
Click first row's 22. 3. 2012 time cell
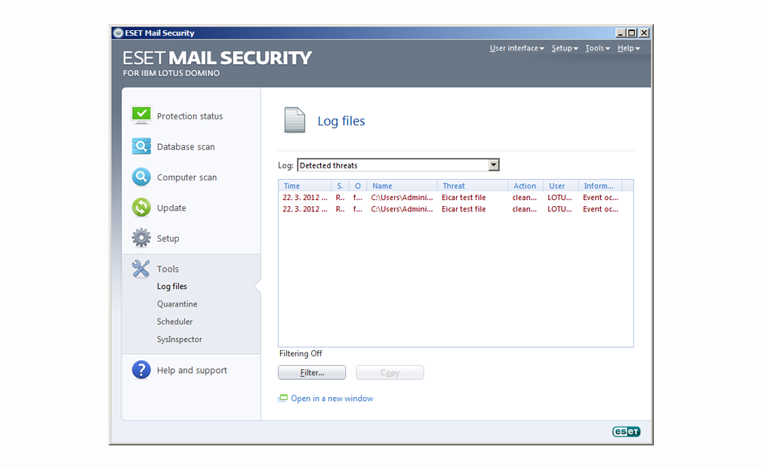(x=305, y=198)
